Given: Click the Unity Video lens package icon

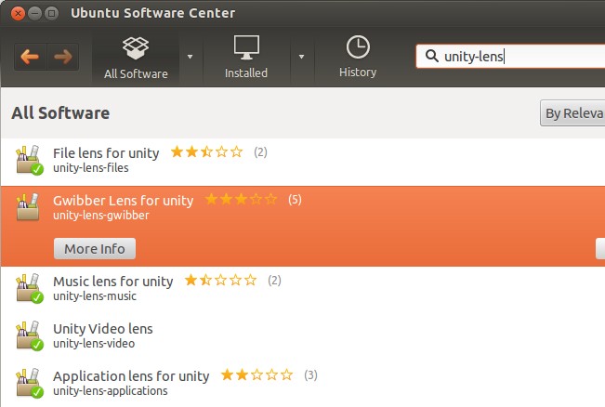Looking at the screenshot, I should pos(30,335).
